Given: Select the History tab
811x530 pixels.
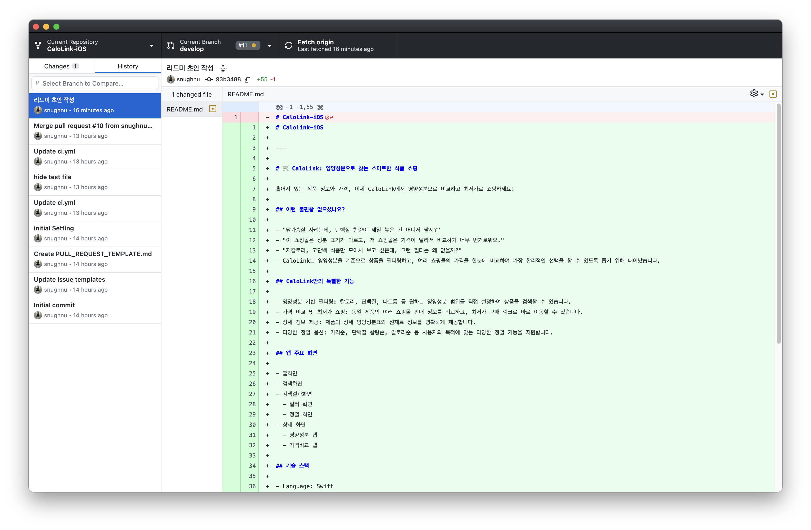Looking at the screenshot, I should (128, 66).
